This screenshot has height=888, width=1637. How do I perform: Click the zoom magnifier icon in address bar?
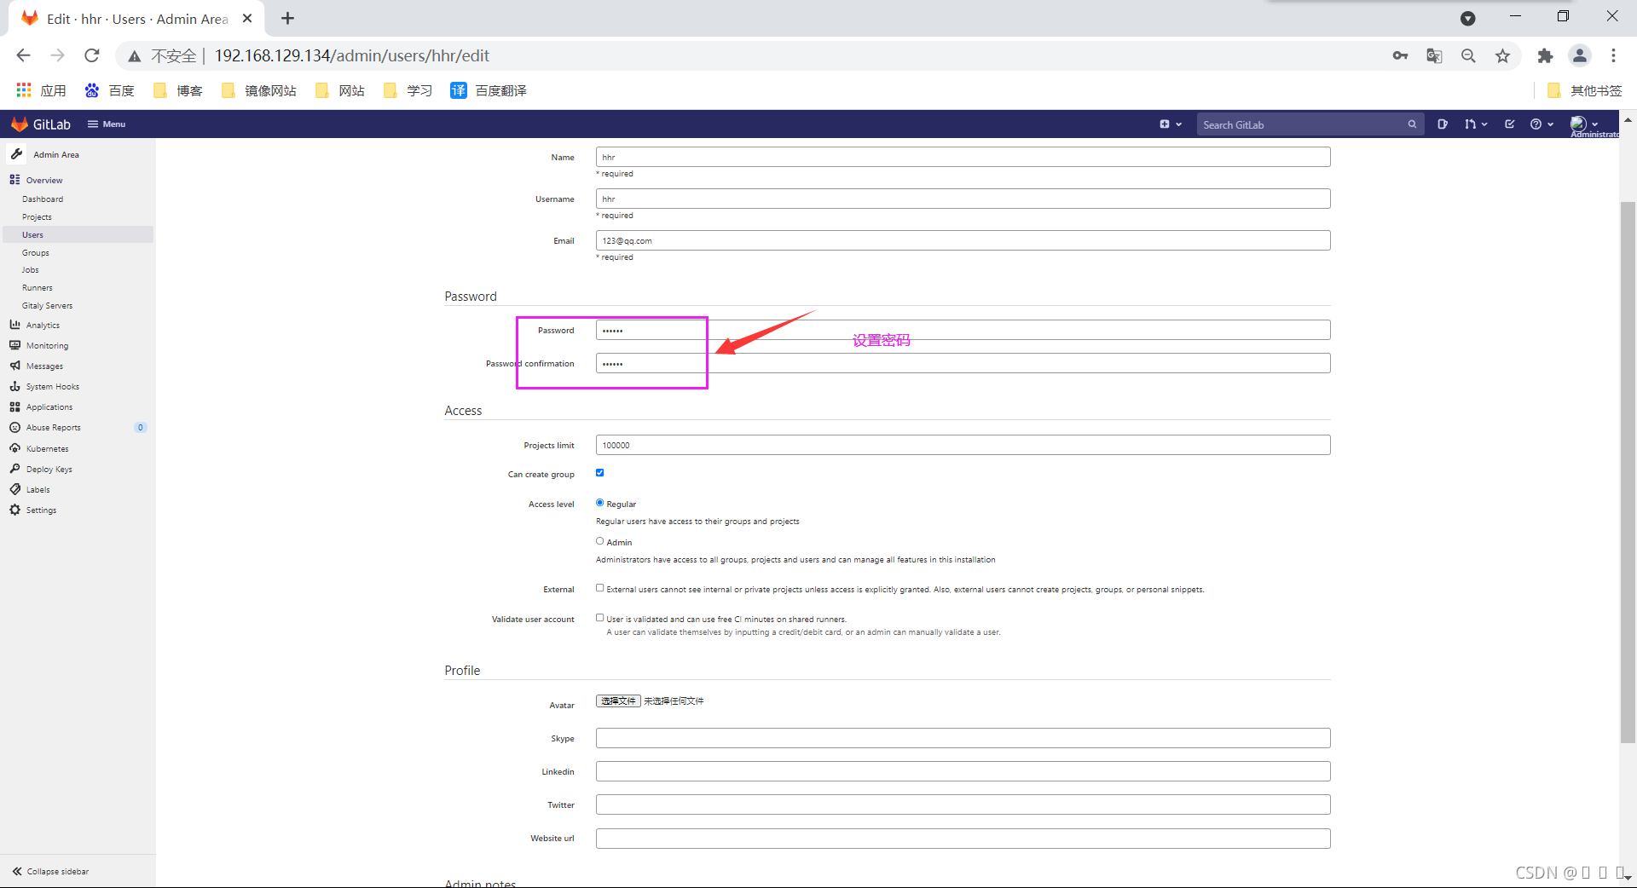[1468, 55]
